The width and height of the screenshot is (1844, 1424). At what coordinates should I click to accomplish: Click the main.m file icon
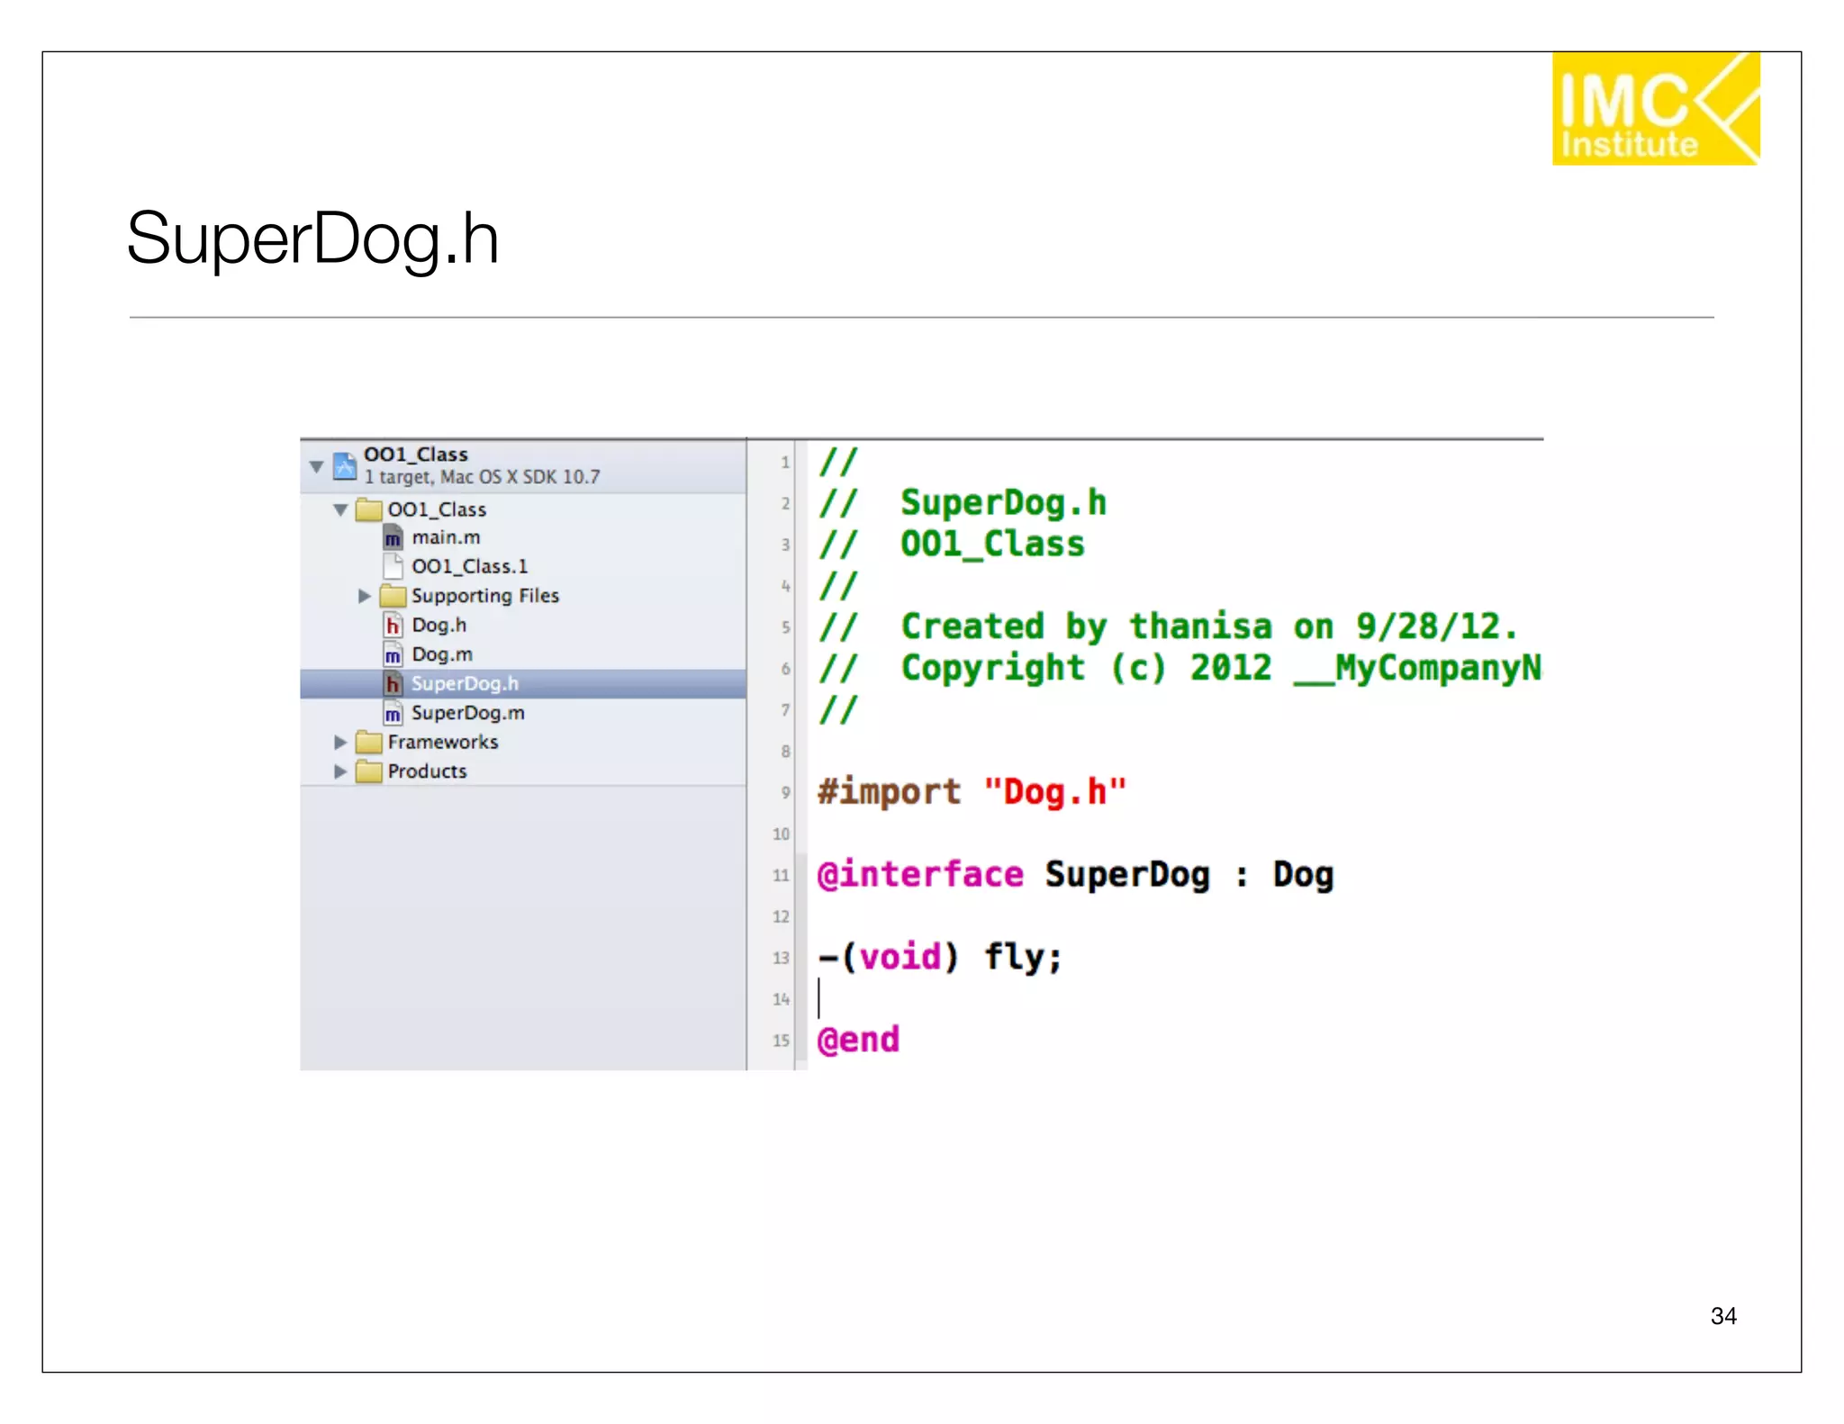393,538
